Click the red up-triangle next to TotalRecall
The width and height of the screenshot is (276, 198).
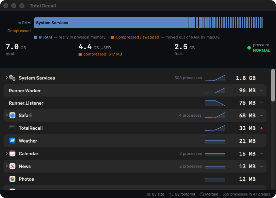(261, 128)
